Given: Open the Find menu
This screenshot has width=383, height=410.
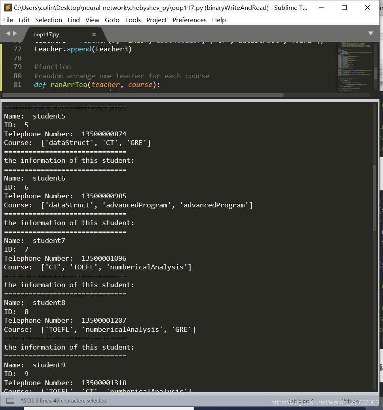Looking at the screenshot, I should coord(74,20).
